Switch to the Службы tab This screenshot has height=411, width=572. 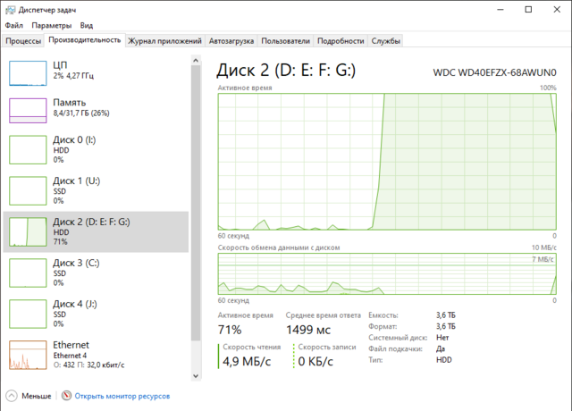coord(385,41)
